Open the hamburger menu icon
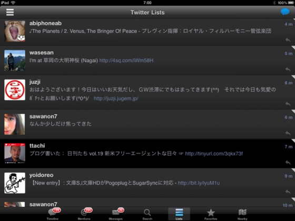Viewport: 295px width, 221px height. click(10, 12)
